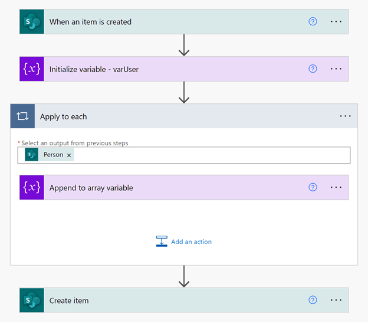368x322 pixels.
Task: Open ellipsis menu on Append to array variable
Action: (x=336, y=188)
